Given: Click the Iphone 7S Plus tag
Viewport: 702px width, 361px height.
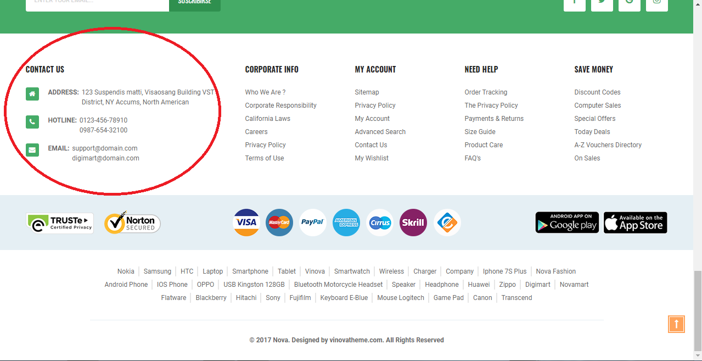Looking at the screenshot, I should click(504, 271).
